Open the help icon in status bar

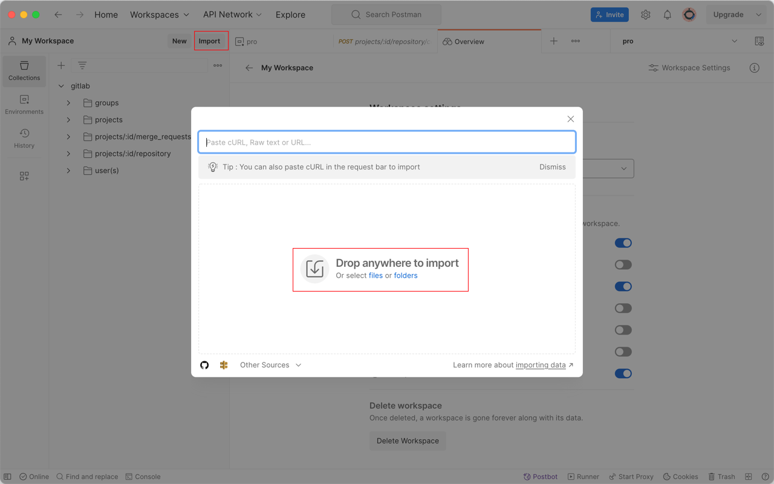pos(765,477)
